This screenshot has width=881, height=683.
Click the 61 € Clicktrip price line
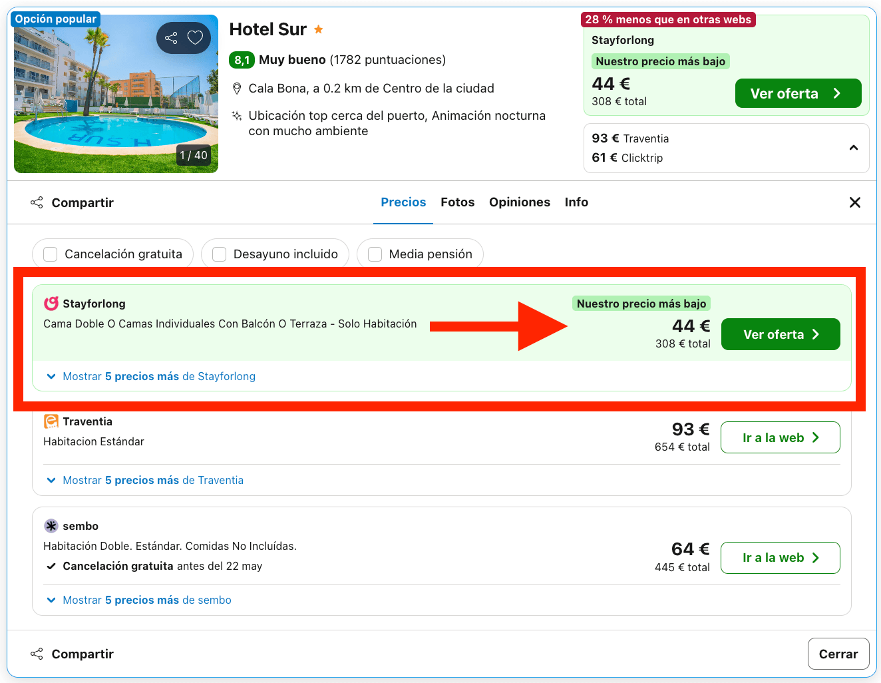coord(627,158)
